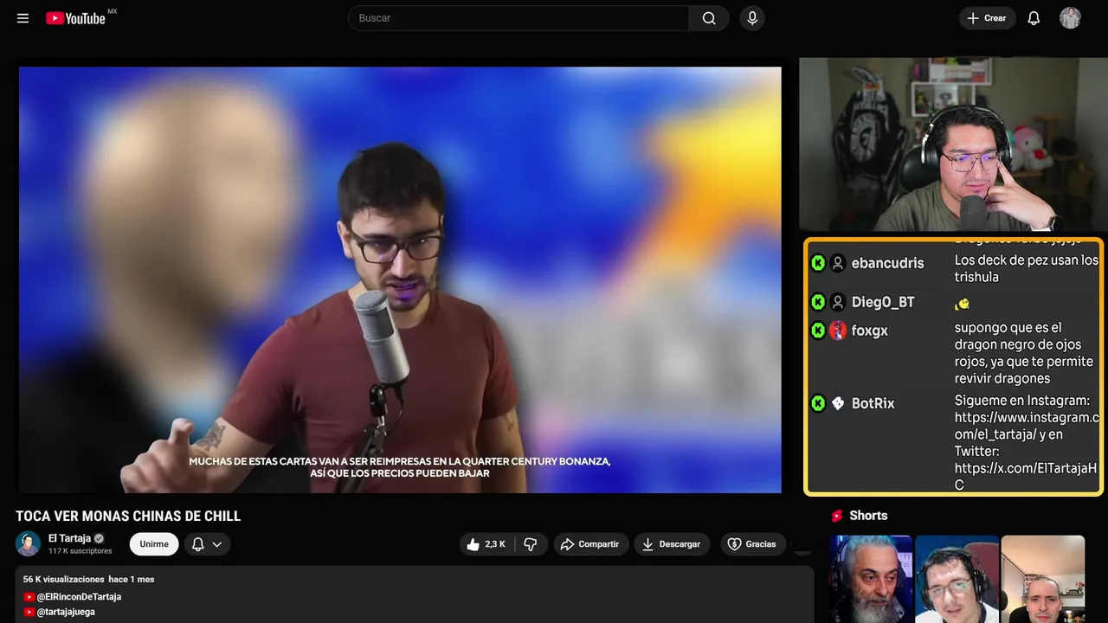The width and height of the screenshot is (1108, 623).
Task: Click the Shorts section header icon
Action: (837, 516)
